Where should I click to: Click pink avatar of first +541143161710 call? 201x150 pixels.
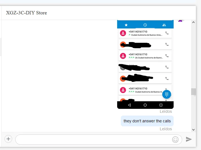click(123, 33)
